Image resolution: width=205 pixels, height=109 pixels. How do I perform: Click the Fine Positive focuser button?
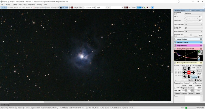(191, 93)
